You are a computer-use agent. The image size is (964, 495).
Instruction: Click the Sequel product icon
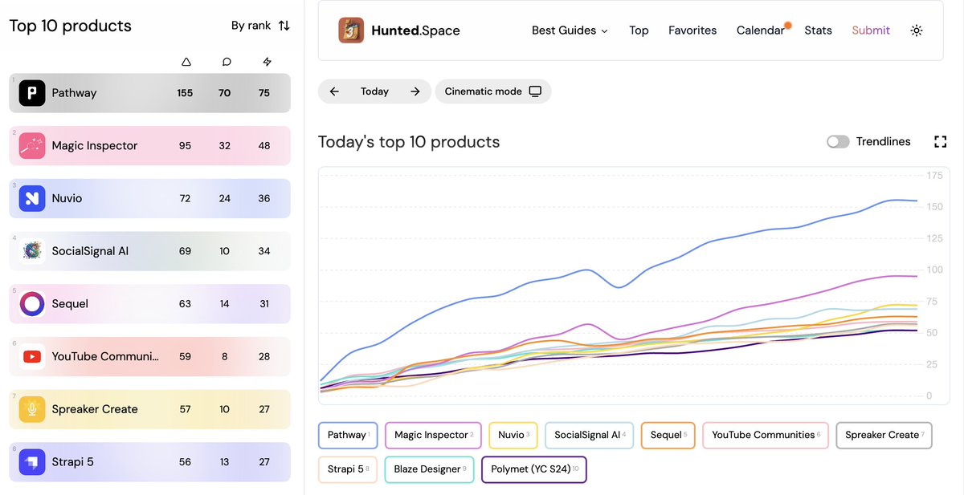[32, 304]
